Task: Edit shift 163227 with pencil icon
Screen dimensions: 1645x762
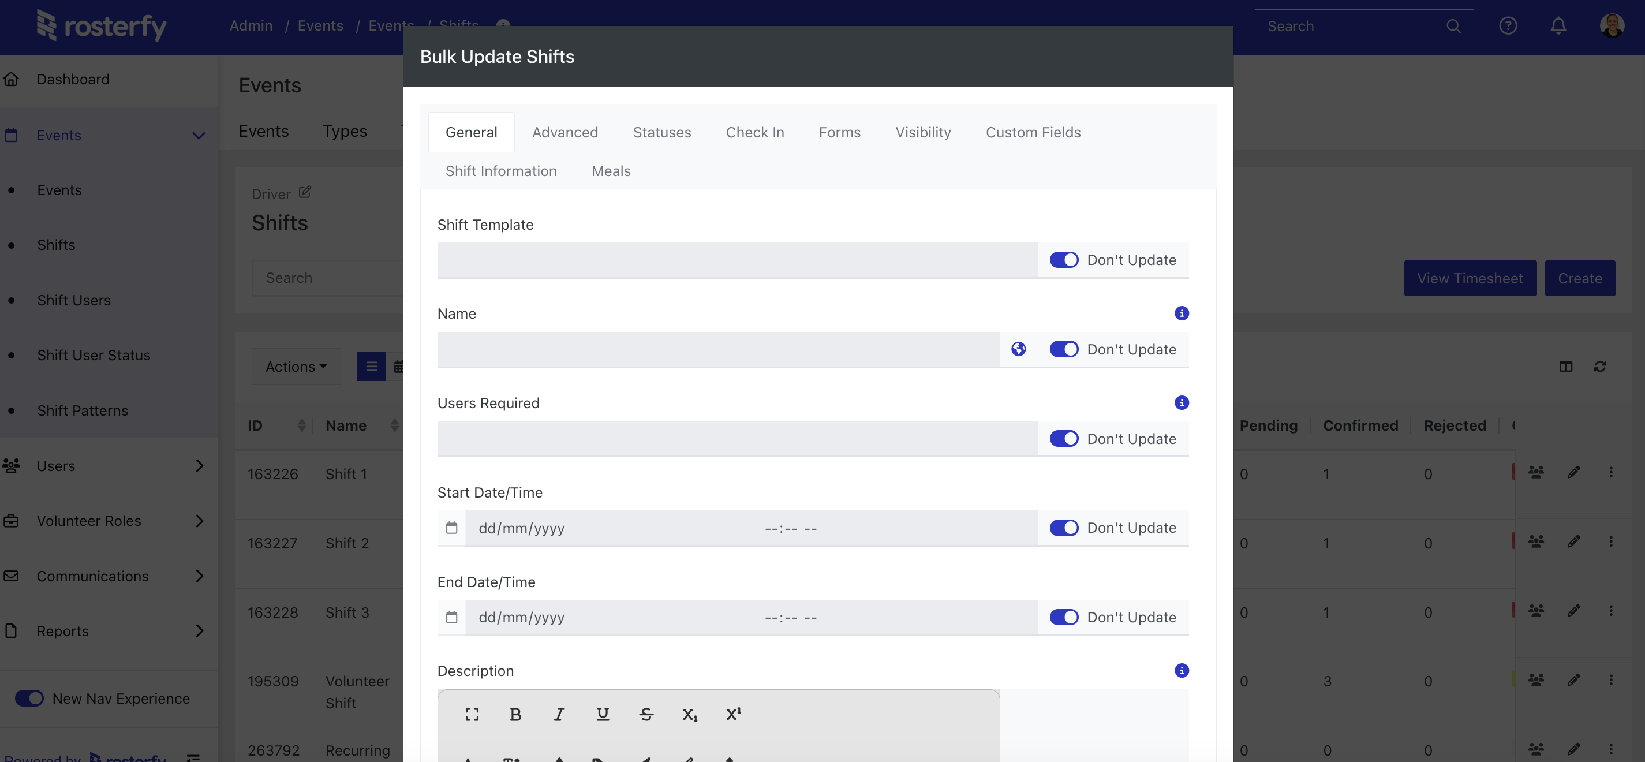Action: click(x=1573, y=541)
